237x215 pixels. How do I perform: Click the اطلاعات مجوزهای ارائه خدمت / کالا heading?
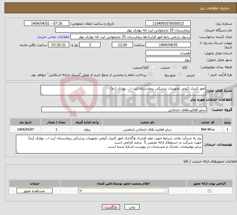coord(210,162)
